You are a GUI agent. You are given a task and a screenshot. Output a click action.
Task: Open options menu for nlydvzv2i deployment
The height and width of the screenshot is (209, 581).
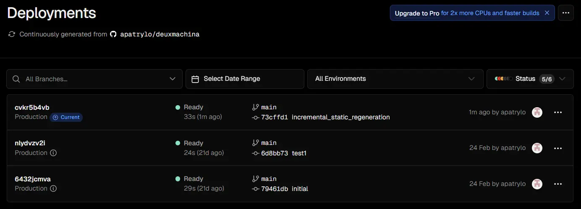click(558, 148)
